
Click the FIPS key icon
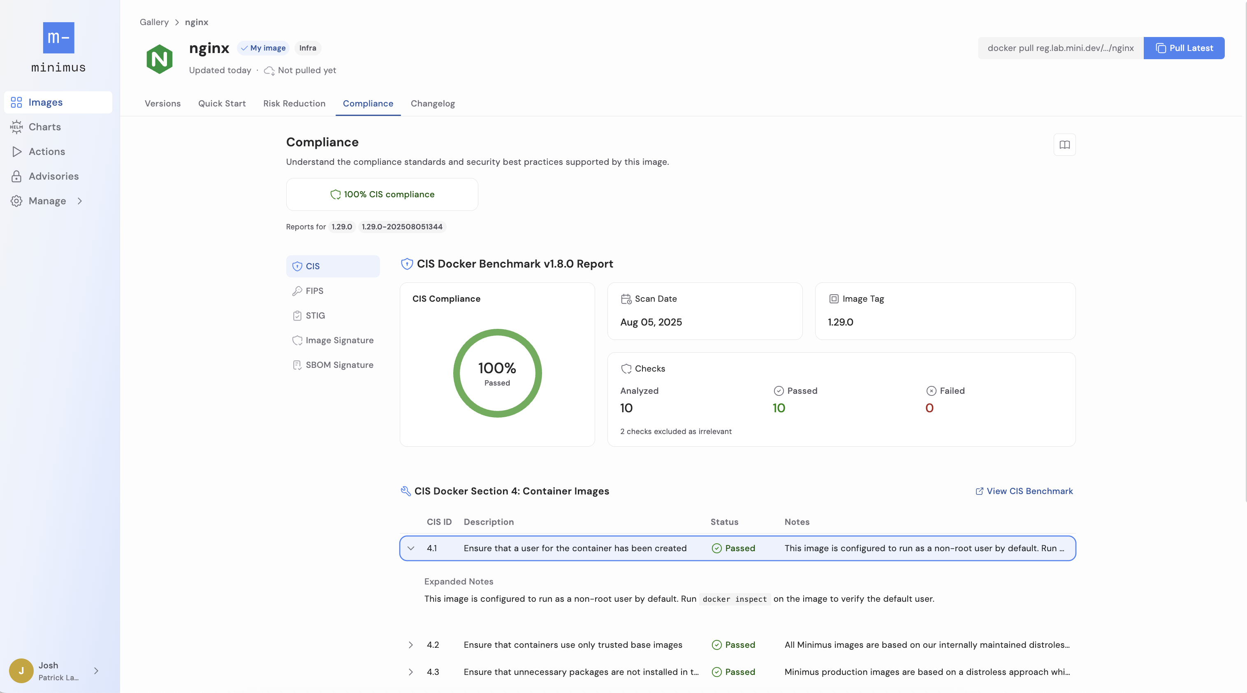click(x=297, y=291)
